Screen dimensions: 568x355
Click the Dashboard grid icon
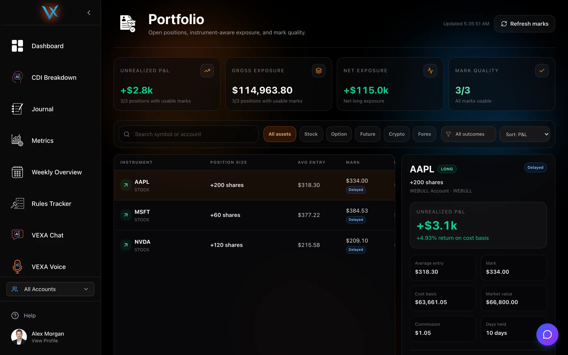17,46
